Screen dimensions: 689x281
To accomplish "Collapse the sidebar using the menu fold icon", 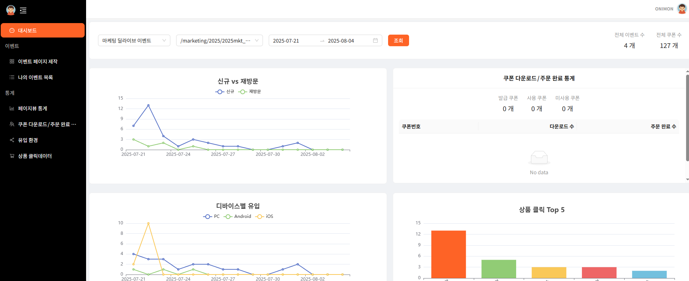I will coord(23,10).
